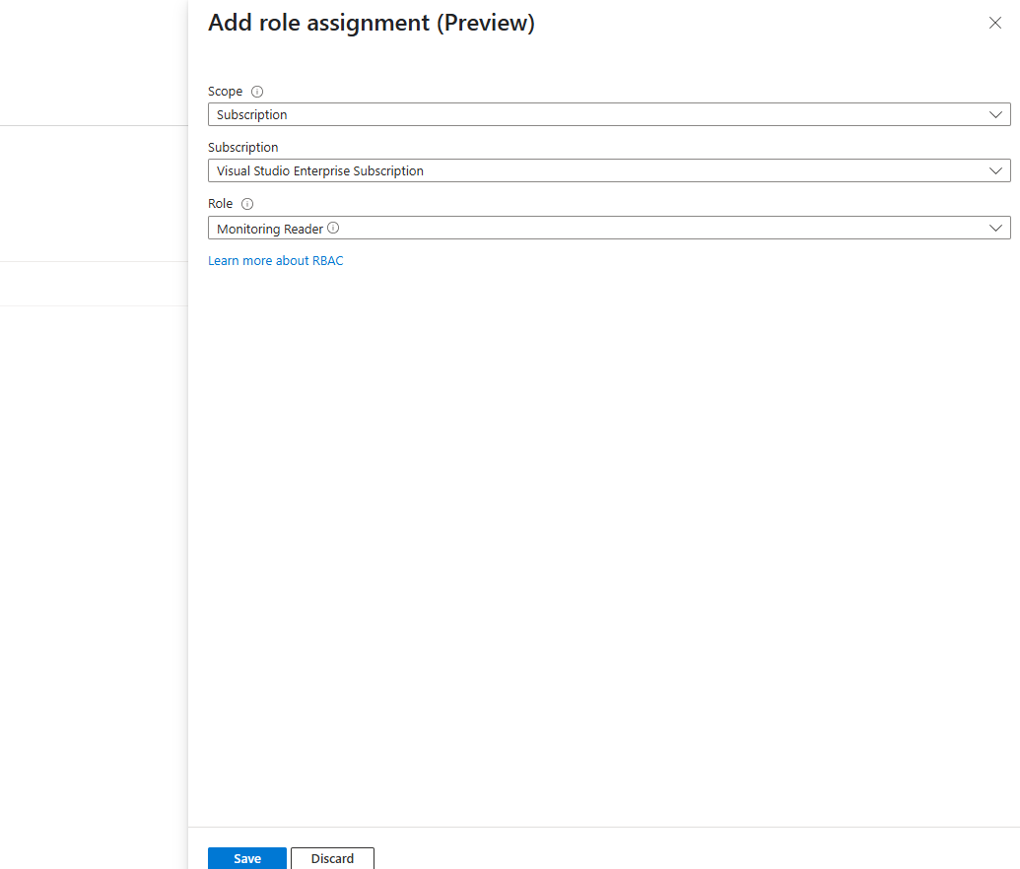
Task: Click the footer bar right of Discard
Action: point(696,849)
